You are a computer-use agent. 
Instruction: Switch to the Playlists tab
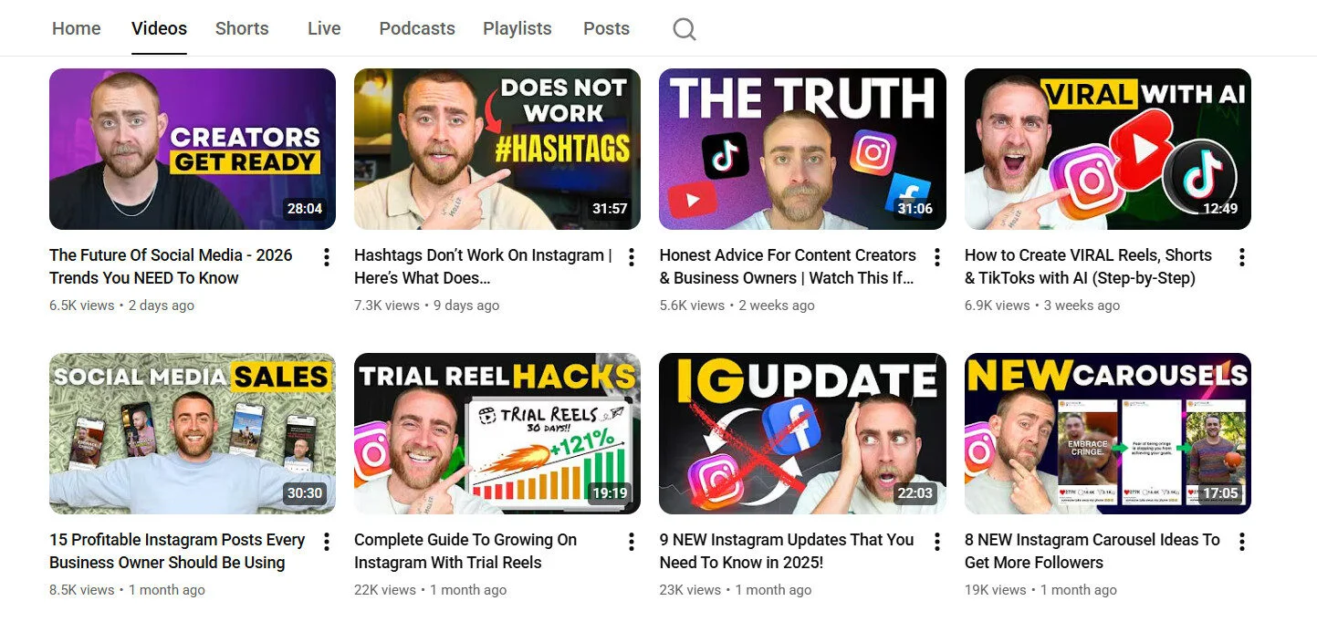coord(517,28)
